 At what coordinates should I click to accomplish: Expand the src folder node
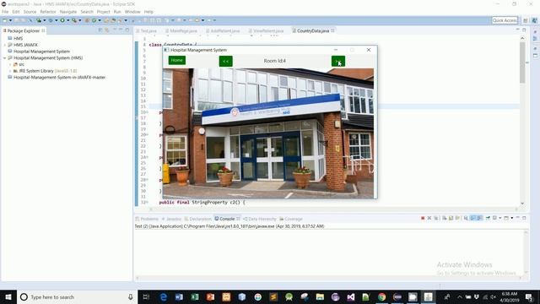coord(10,64)
